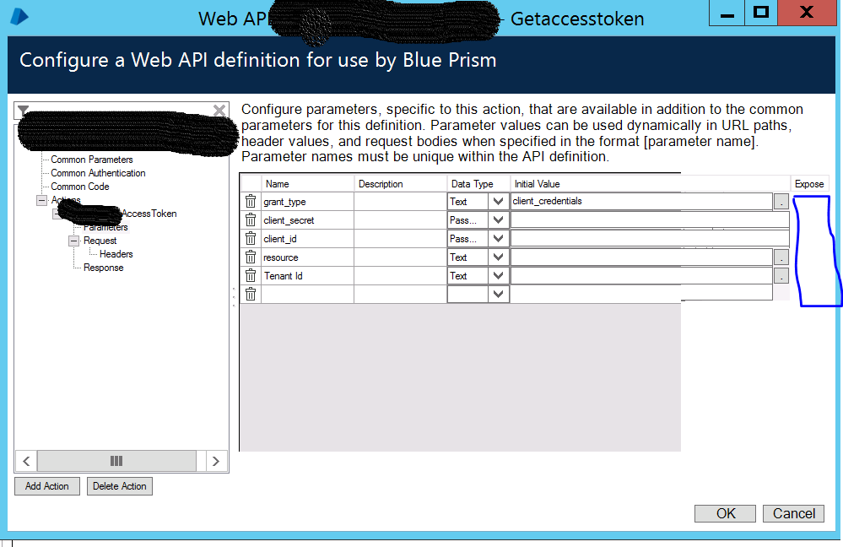843x547 pixels.
Task: Collapse the AccessToken action node
Action: pyautogui.click(x=57, y=214)
